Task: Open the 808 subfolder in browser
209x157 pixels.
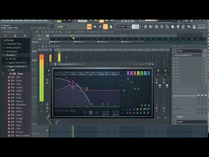Action: click(x=11, y=70)
